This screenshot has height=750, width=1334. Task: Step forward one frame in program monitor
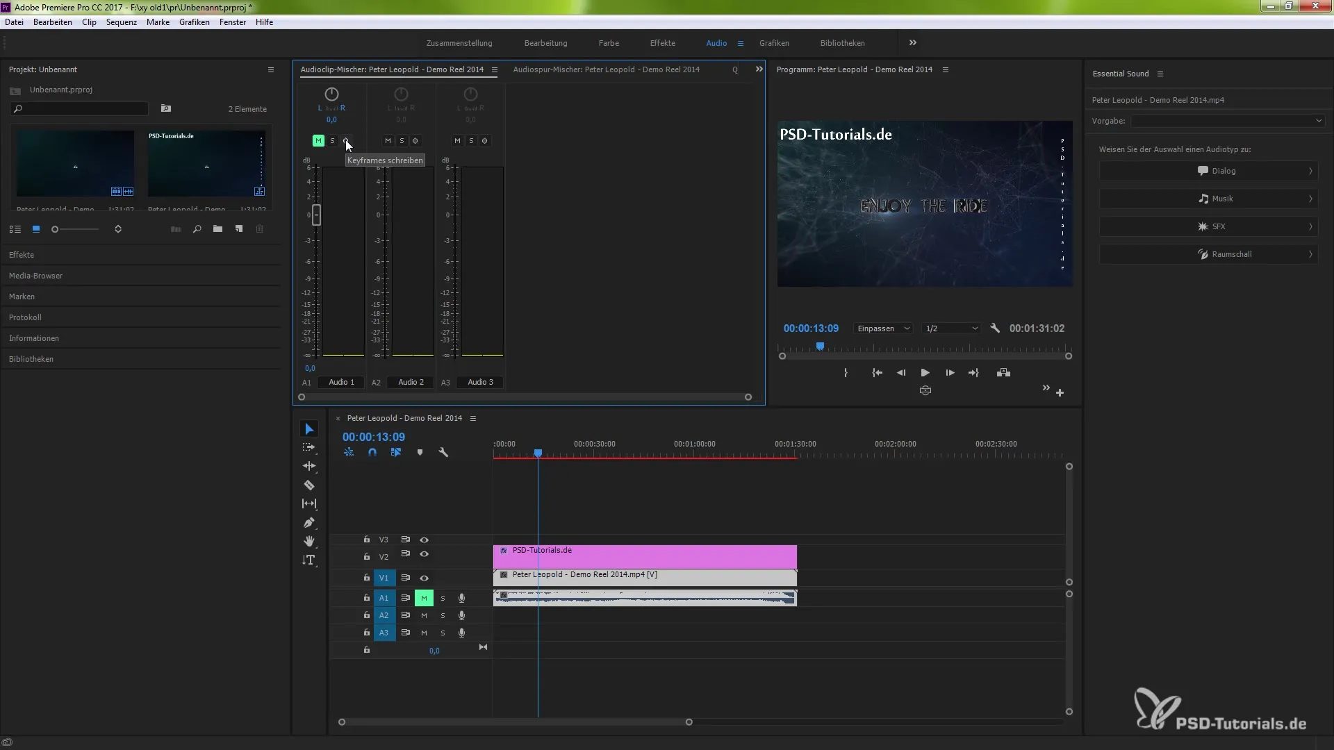pos(950,373)
